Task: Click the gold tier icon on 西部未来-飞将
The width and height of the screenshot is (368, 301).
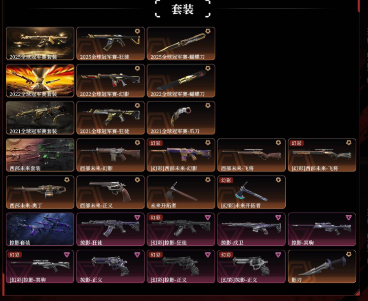Action: coord(278,142)
